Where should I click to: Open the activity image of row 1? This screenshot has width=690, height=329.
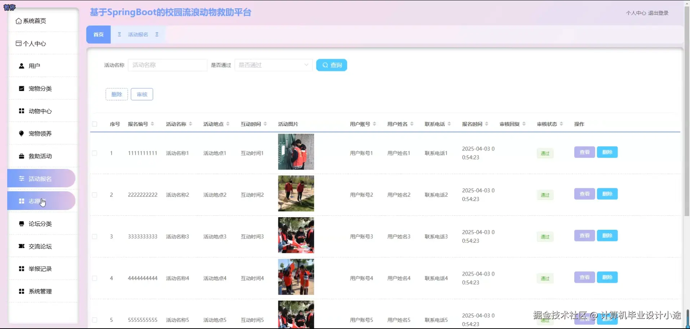pos(296,152)
